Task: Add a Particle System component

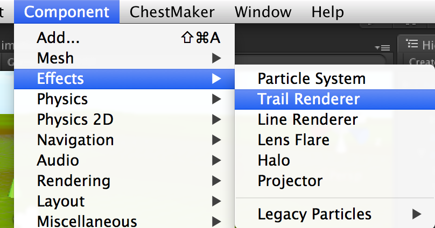Action: click(x=335, y=79)
